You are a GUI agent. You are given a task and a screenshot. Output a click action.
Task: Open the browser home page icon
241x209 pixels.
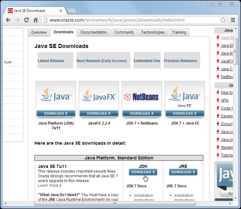[36, 20]
